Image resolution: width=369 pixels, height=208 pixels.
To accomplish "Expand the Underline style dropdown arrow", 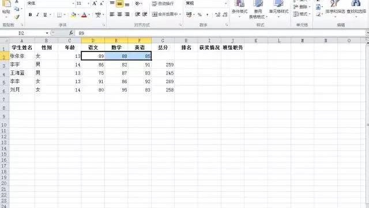I will tap(50, 15).
